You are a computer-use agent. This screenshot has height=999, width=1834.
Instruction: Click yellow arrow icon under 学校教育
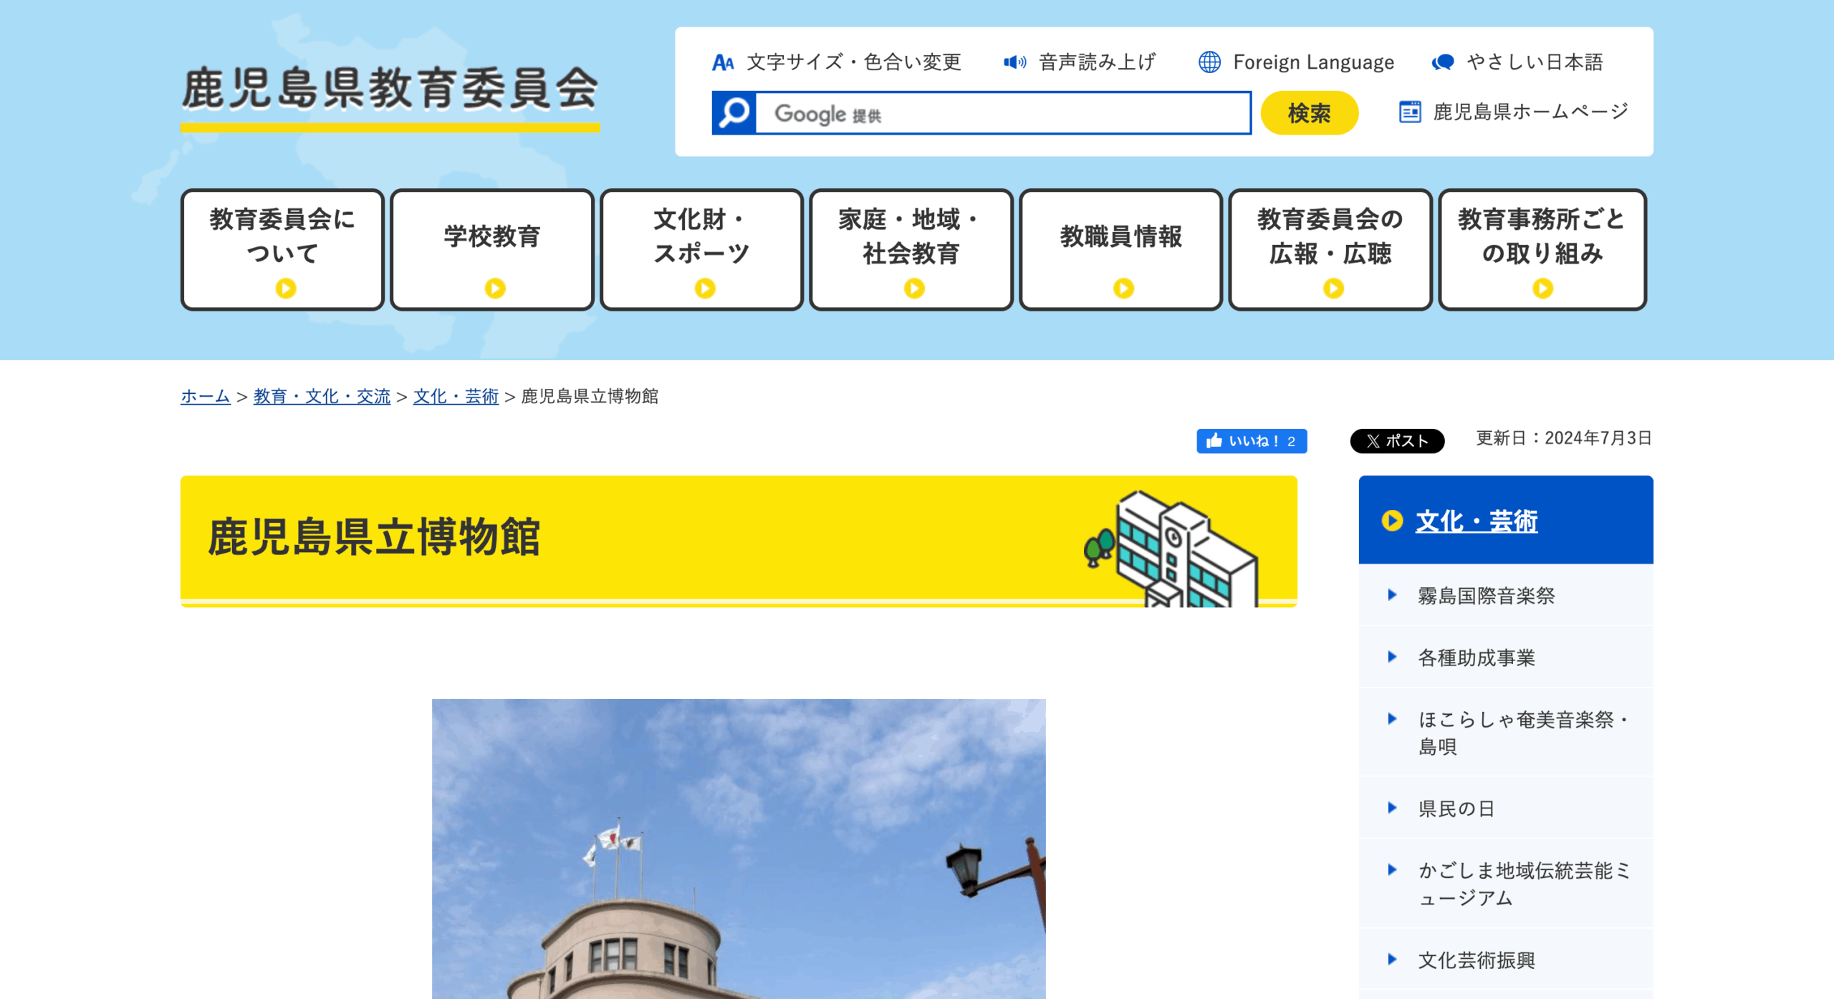pyautogui.click(x=495, y=289)
